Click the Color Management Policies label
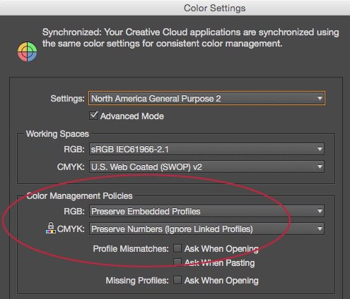350x299 pixels. pos(79,196)
